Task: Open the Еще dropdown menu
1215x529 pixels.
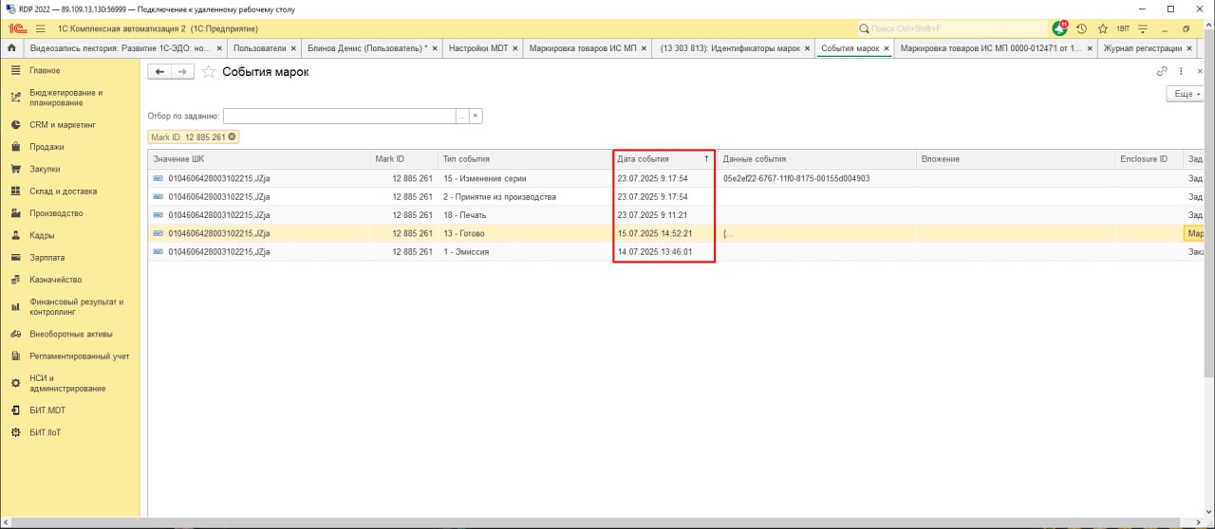Action: (1187, 94)
